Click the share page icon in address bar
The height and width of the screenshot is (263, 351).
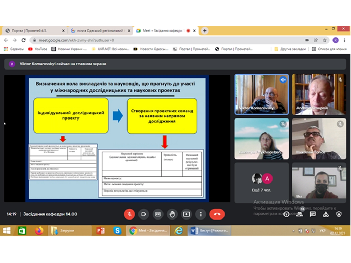pos(316,40)
